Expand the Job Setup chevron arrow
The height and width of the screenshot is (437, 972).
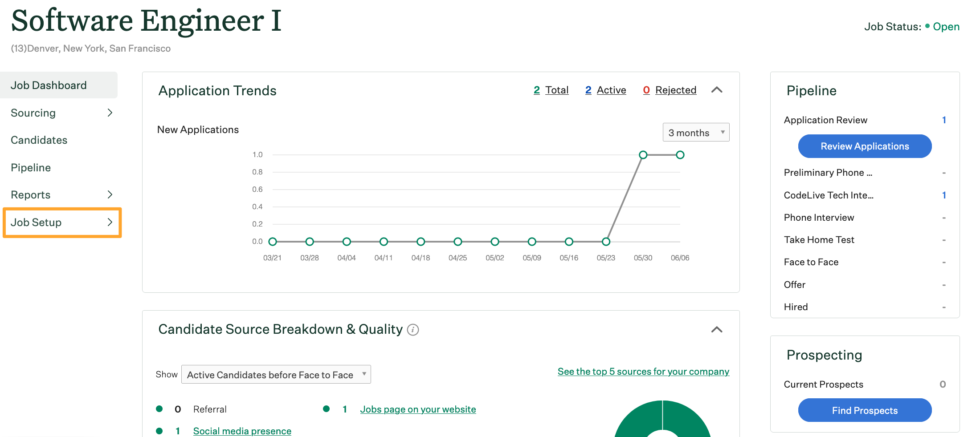[x=110, y=222]
